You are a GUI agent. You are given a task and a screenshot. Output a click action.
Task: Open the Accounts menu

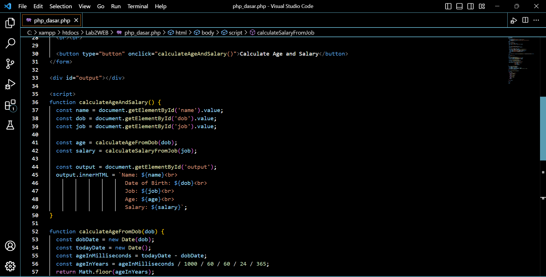pos(10,246)
